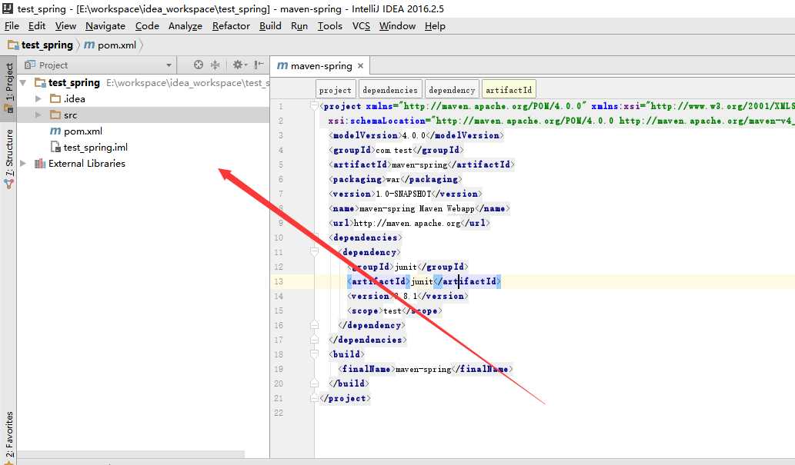Open the Window menu
Image resolution: width=795 pixels, height=465 pixels.
[397, 26]
